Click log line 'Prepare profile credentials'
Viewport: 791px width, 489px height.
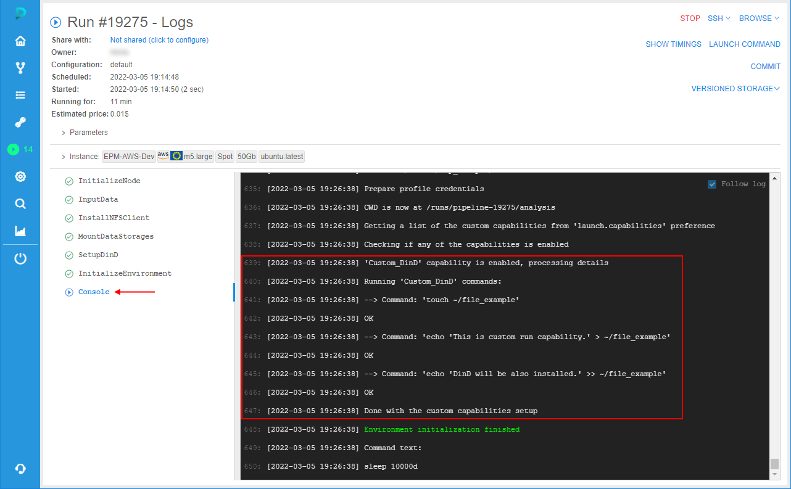[424, 189]
